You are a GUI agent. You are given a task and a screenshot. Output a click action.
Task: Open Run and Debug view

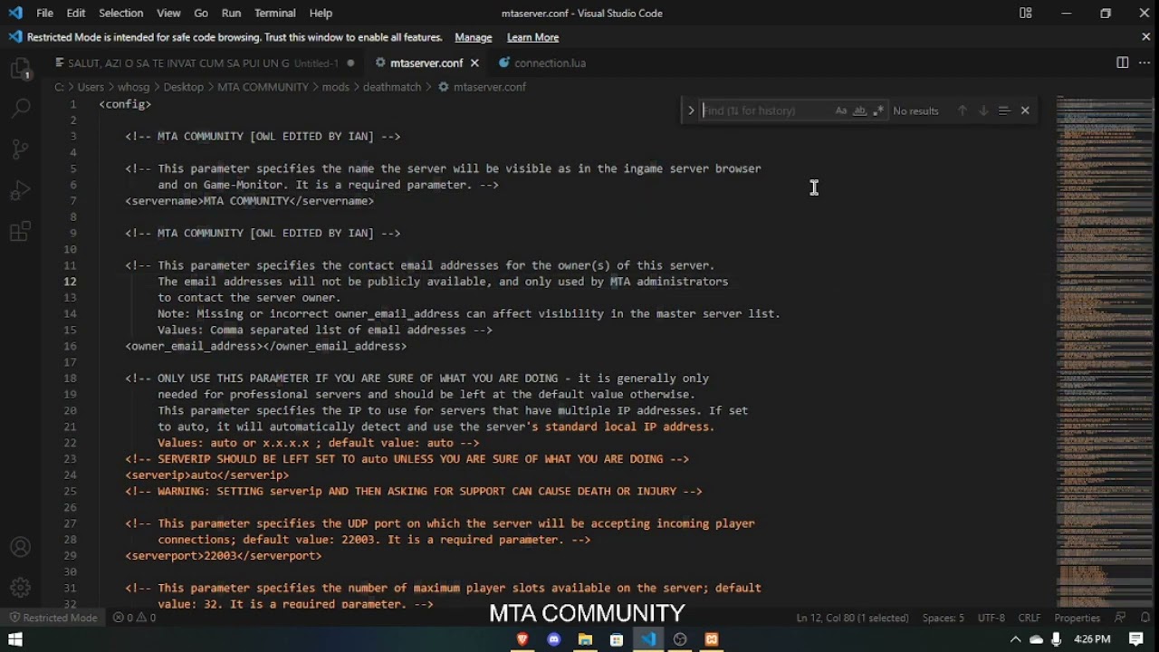tap(20, 191)
